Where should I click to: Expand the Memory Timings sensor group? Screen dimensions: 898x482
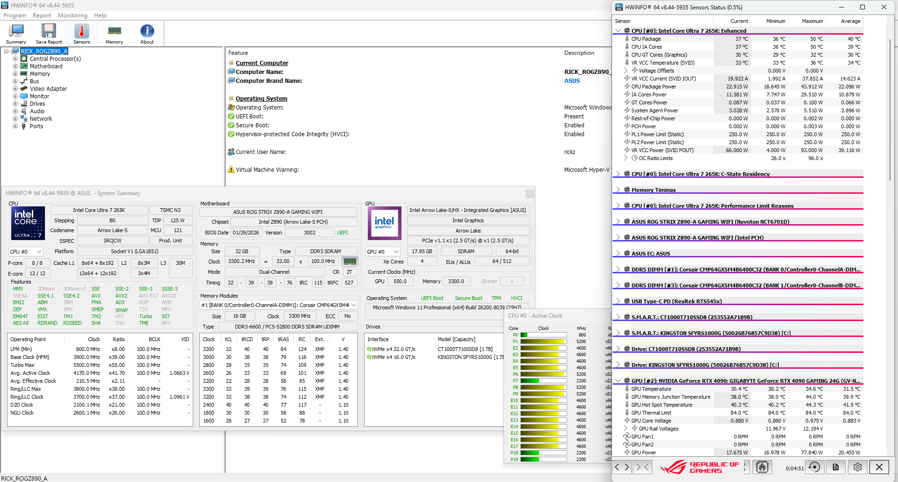coord(618,190)
